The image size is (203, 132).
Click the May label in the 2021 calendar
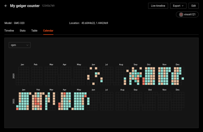click(79, 90)
